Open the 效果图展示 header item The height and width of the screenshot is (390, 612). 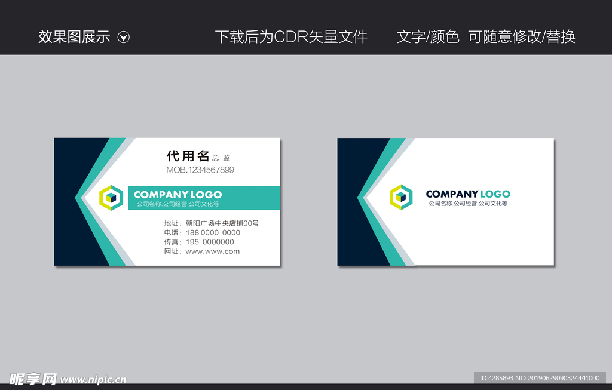[x=74, y=37]
